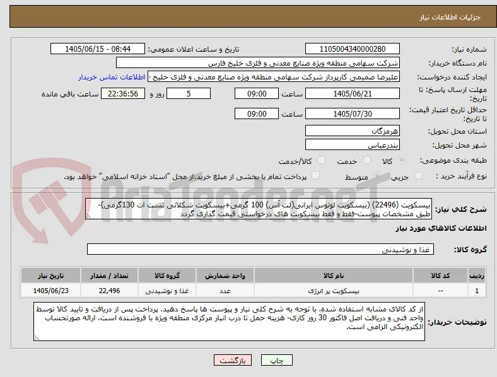
Task: Select the کالا radio button
Action: (x=402, y=160)
